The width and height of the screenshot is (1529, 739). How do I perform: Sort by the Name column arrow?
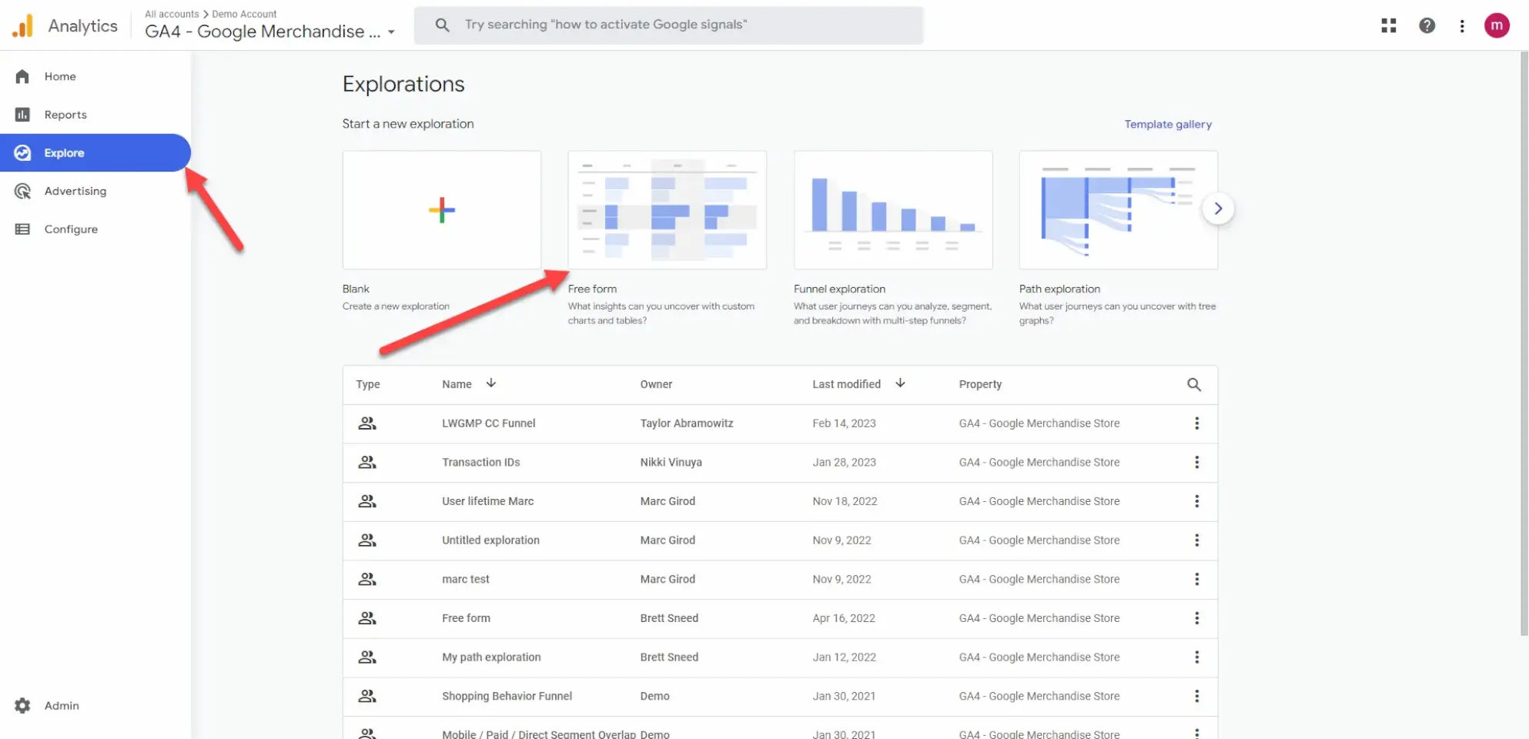coord(490,383)
